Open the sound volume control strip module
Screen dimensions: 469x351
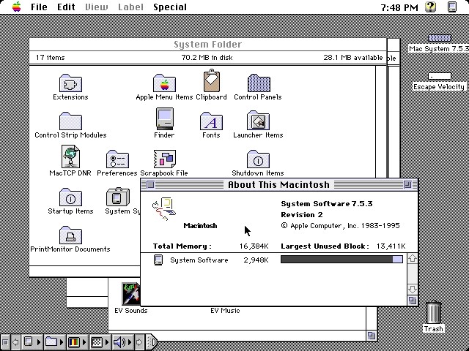[118, 341]
